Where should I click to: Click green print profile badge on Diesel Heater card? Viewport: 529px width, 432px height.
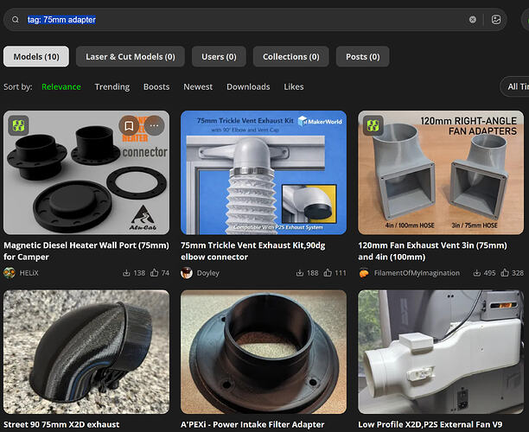point(18,125)
